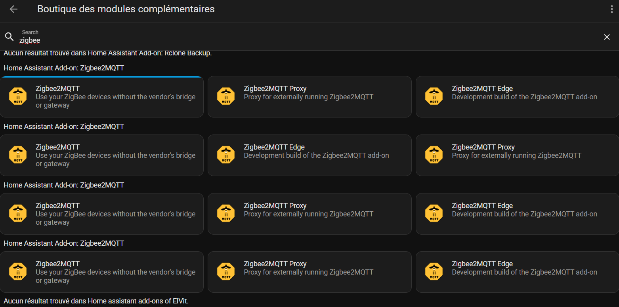The image size is (619, 307).
Task: Click bee icon of Zigbee2MQTT Proxy, last section
Action: (226, 271)
